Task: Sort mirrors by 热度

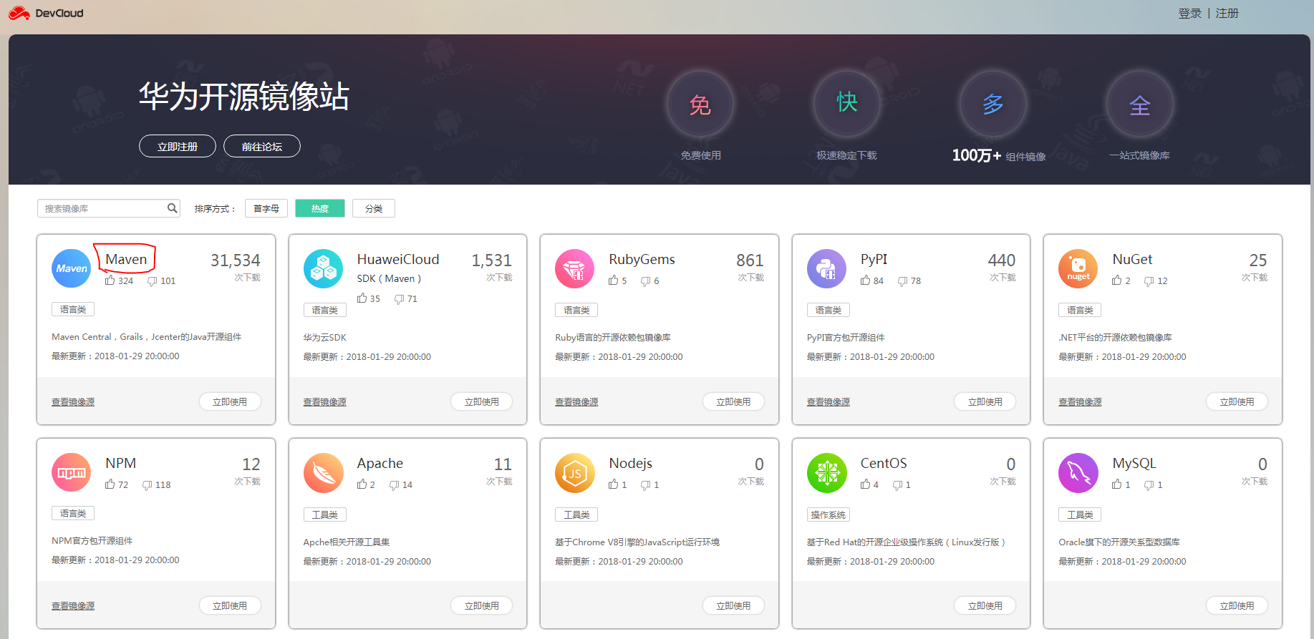Action: click(320, 208)
